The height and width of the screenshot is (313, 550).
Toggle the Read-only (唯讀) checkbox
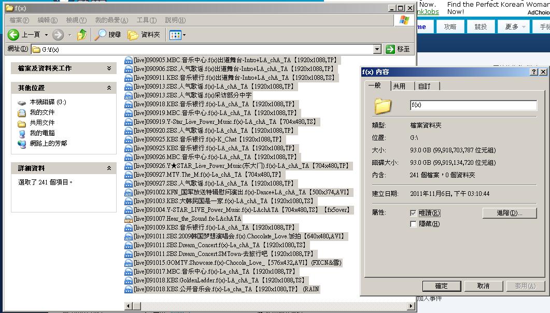pyautogui.click(x=413, y=213)
